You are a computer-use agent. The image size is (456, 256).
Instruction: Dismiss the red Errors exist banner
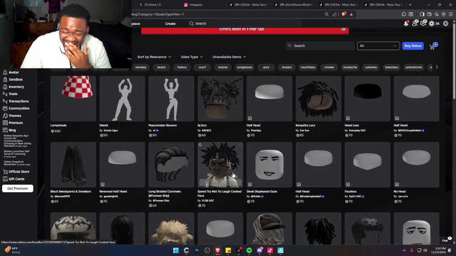pyautogui.click(x=343, y=29)
